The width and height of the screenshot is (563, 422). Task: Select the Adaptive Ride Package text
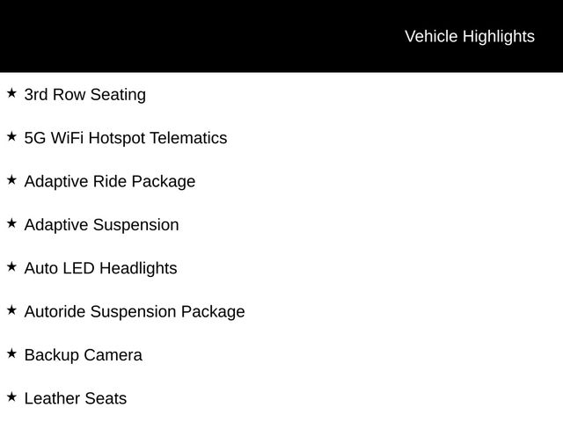[x=110, y=182]
